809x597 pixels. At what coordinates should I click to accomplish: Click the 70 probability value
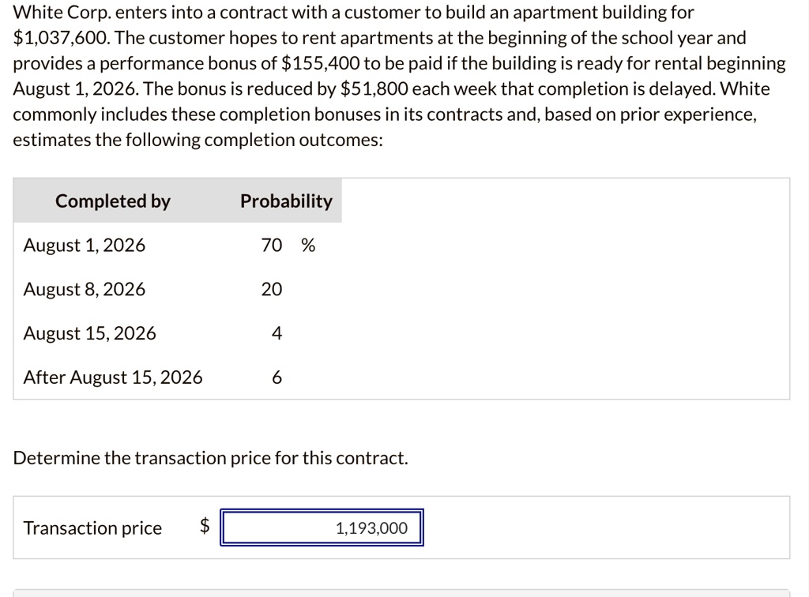[x=272, y=245]
